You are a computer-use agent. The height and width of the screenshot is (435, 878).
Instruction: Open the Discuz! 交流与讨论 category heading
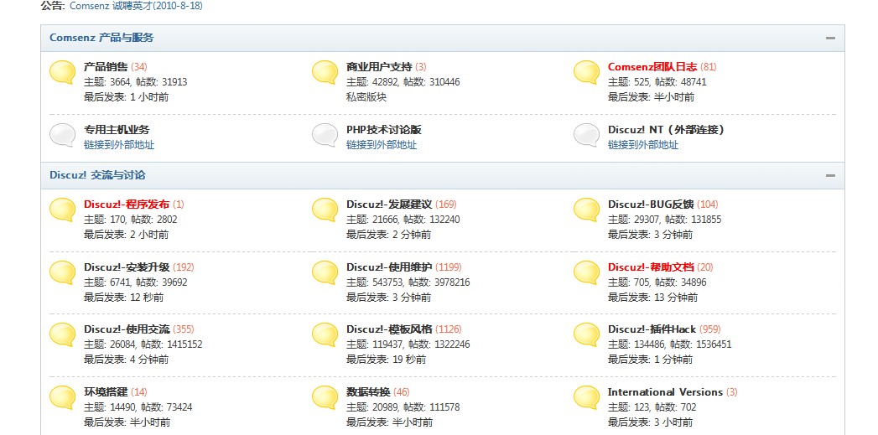point(97,174)
